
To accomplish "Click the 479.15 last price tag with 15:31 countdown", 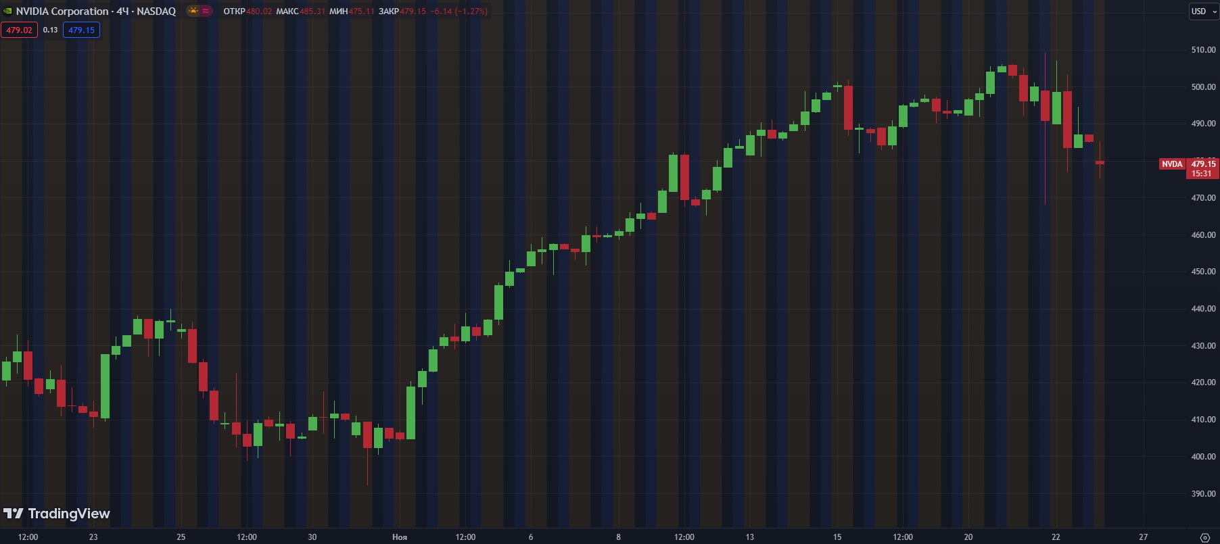I will (x=1202, y=168).
